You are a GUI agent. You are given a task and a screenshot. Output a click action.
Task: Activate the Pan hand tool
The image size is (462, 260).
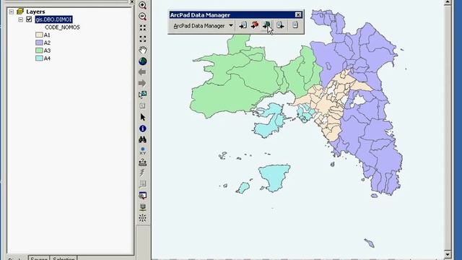coord(143,50)
